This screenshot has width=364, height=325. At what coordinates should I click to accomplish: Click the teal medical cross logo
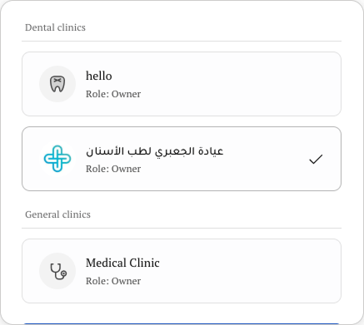(x=57, y=159)
